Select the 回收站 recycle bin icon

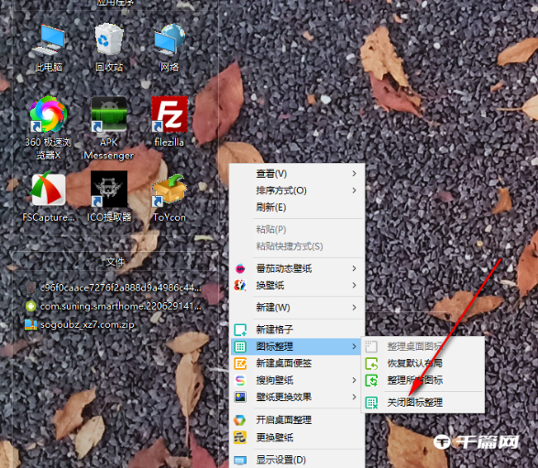point(109,39)
